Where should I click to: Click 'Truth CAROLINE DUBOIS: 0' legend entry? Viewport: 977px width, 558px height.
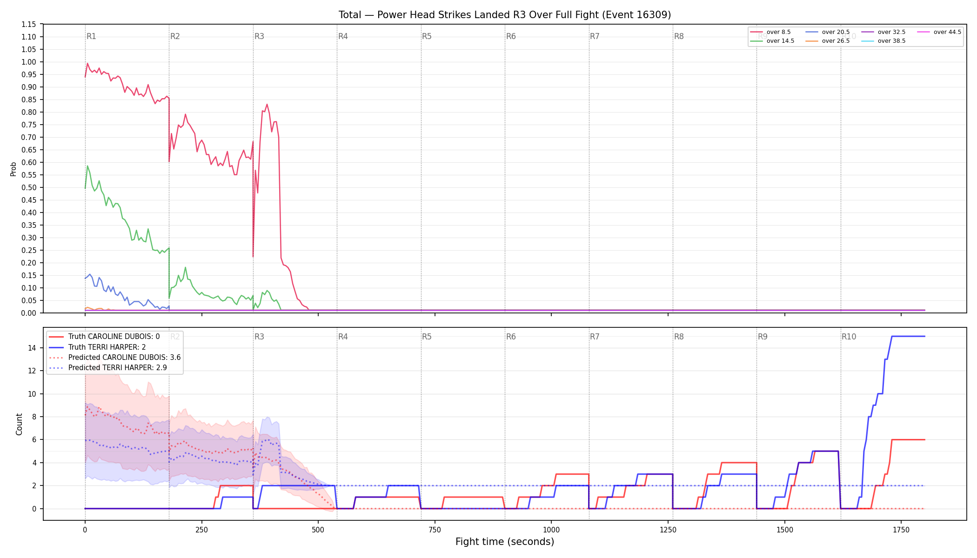click(x=104, y=337)
